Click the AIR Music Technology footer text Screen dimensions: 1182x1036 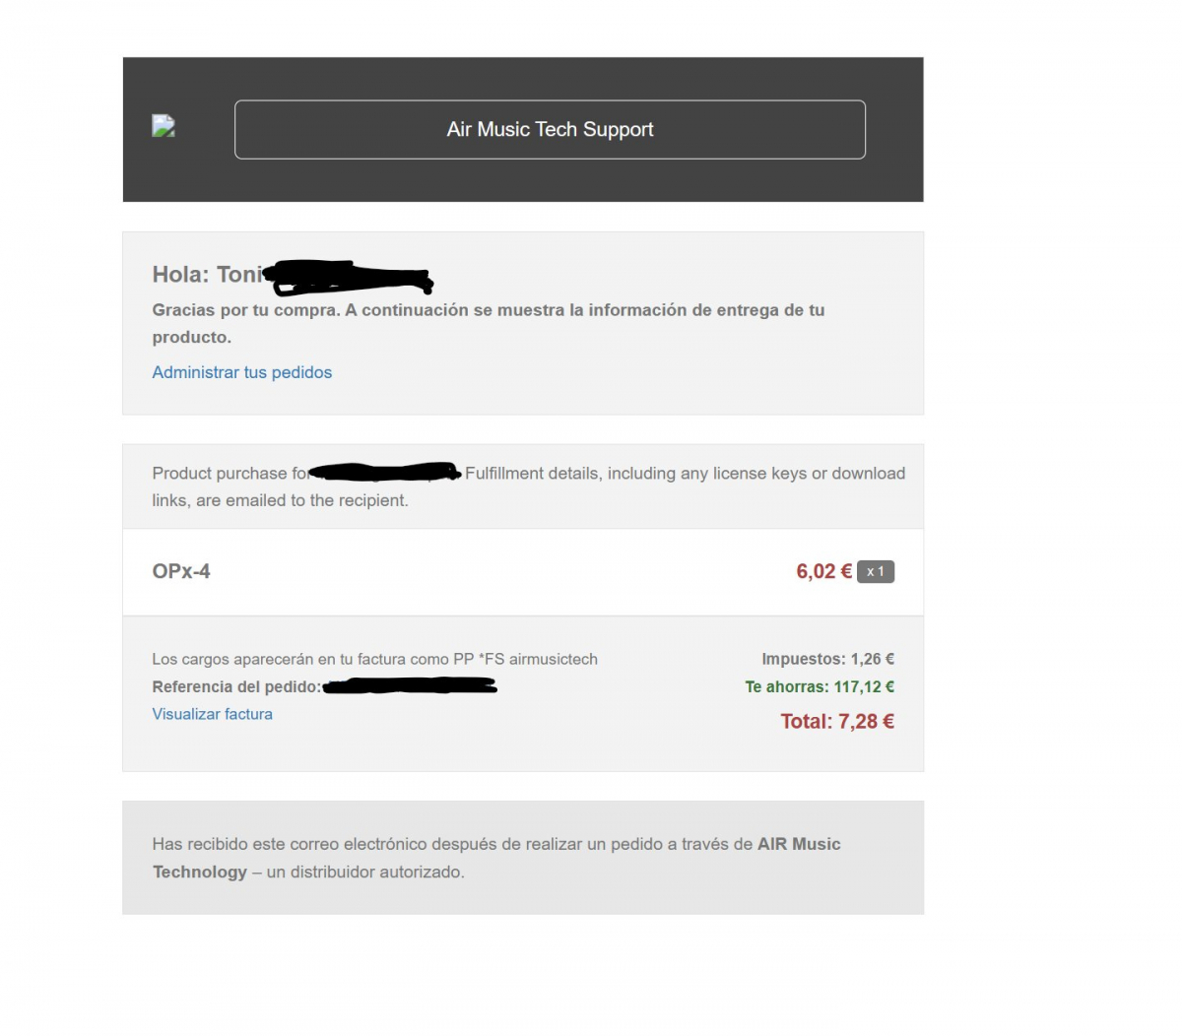(x=496, y=858)
